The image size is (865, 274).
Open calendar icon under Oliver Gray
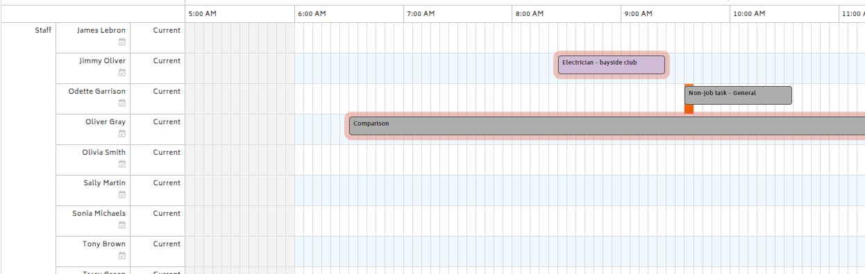coord(122,134)
